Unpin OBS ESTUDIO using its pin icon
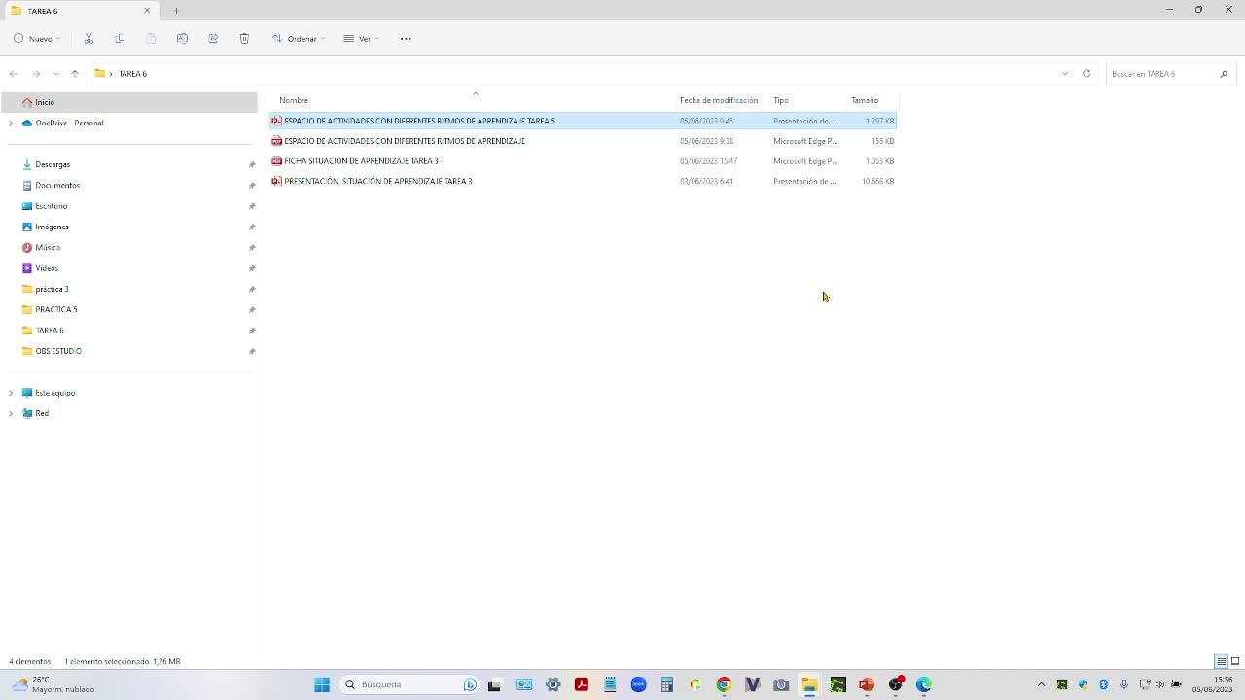 (252, 351)
